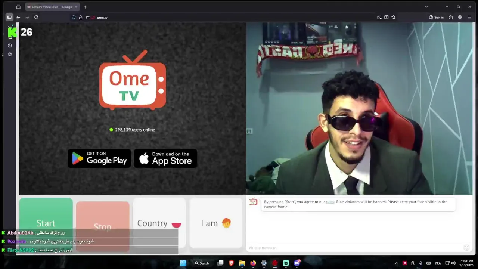The height and width of the screenshot is (269, 478).
Task: Open the 11:26 PM clock and date
Action: click(x=467, y=263)
